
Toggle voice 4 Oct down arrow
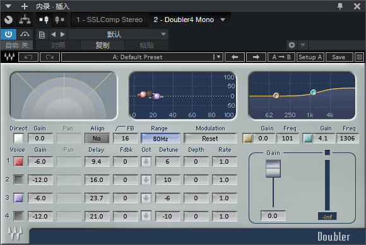click(x=146, y=217)
